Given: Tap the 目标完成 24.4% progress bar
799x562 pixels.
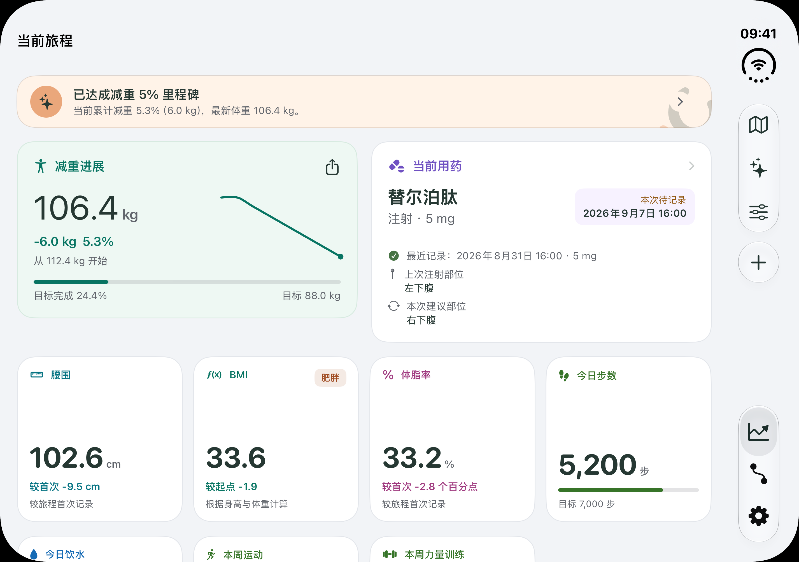Looking at the screenshot, I should point(187,282).
